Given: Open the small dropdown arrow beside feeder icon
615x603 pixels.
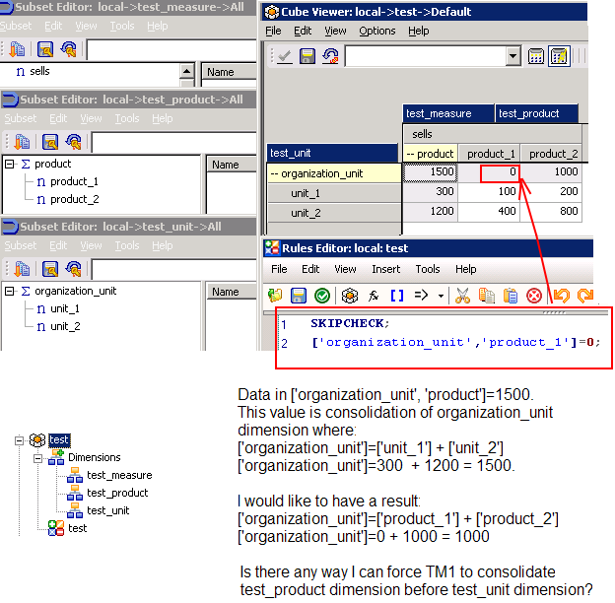Looking at the screenshot, I should tap(441, 296).
